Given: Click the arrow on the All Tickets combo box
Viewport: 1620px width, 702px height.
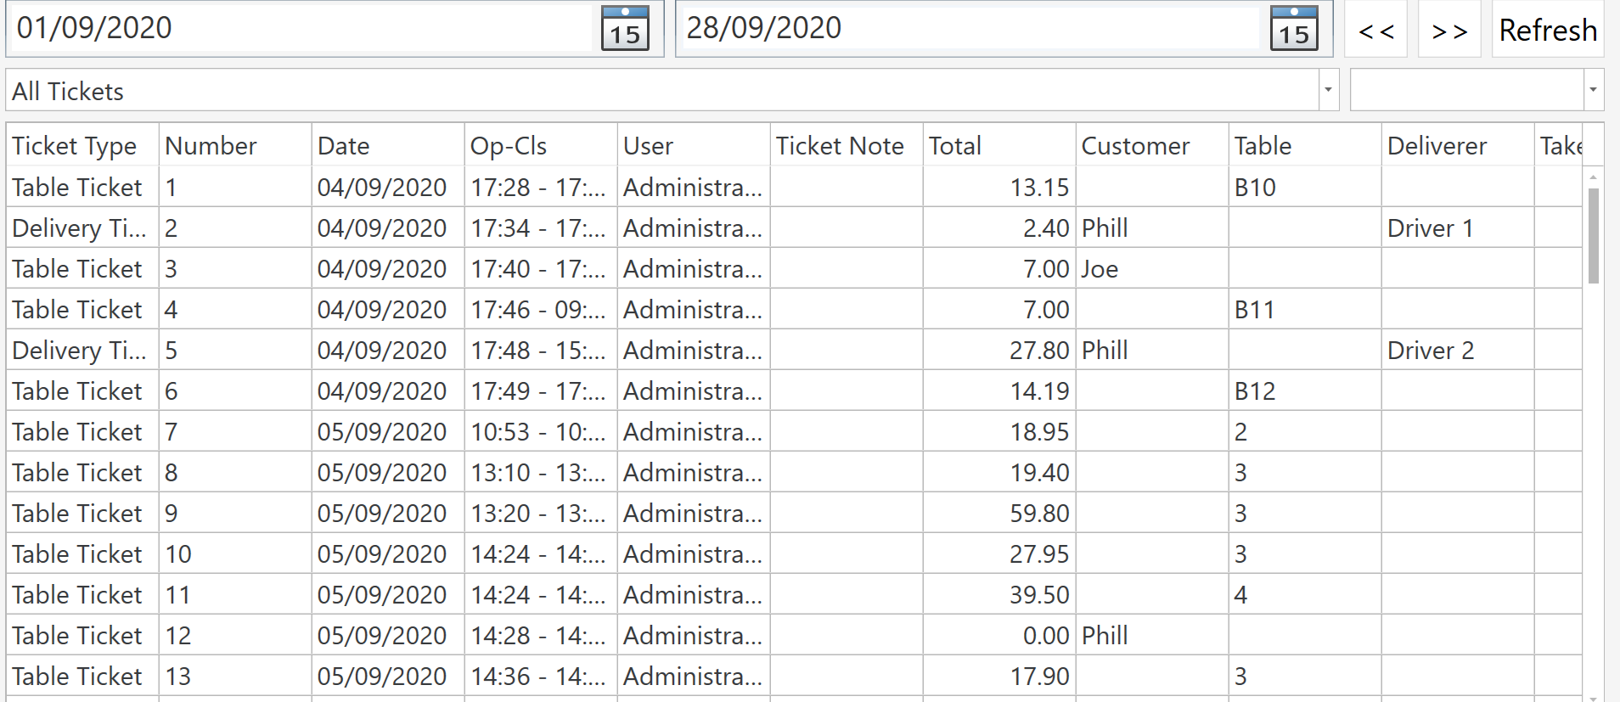Looking at the screenshot, I should point(1327,89).
